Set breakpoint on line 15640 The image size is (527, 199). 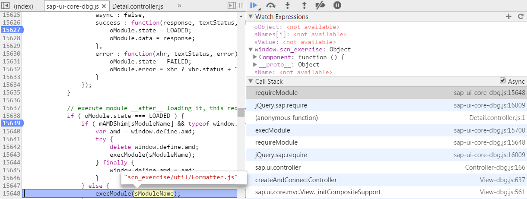pos(11,131)
